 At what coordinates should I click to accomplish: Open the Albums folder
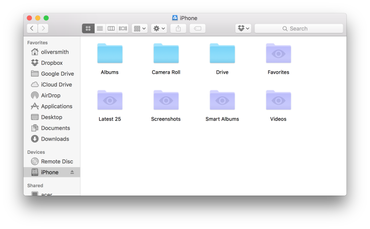pyautogui.click(x=110, y=54)
